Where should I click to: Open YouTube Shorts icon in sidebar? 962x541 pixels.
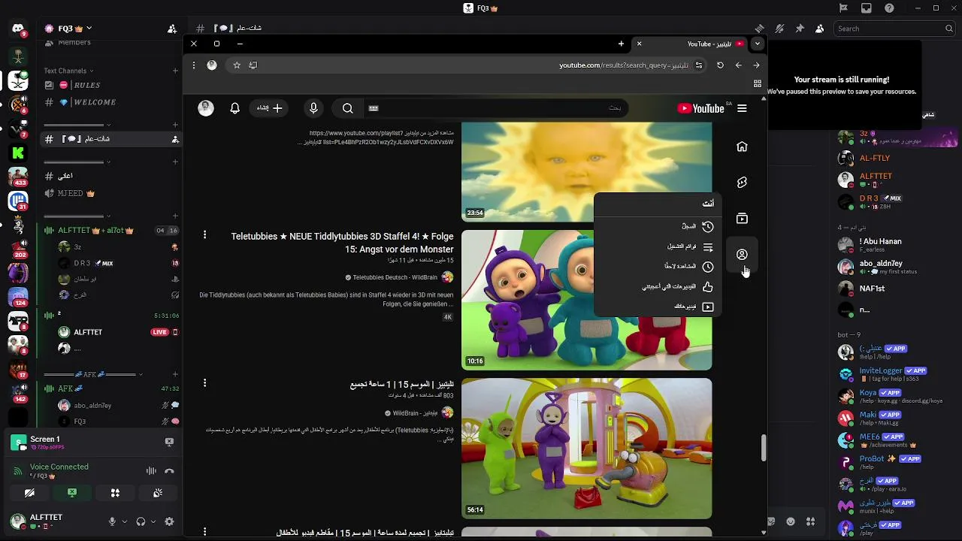pyautogui.click(x=742, y=183)
